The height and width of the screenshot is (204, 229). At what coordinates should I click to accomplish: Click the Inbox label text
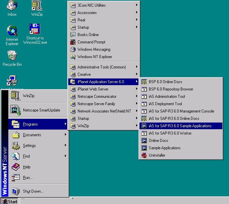point(12,14)
